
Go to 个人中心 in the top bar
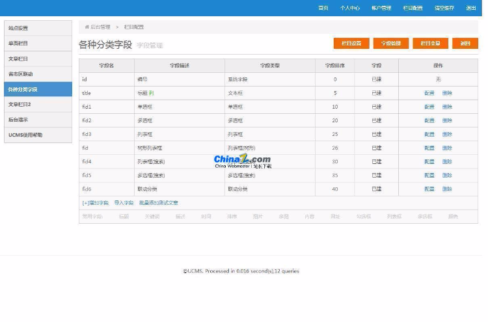(x=350, y=8)
